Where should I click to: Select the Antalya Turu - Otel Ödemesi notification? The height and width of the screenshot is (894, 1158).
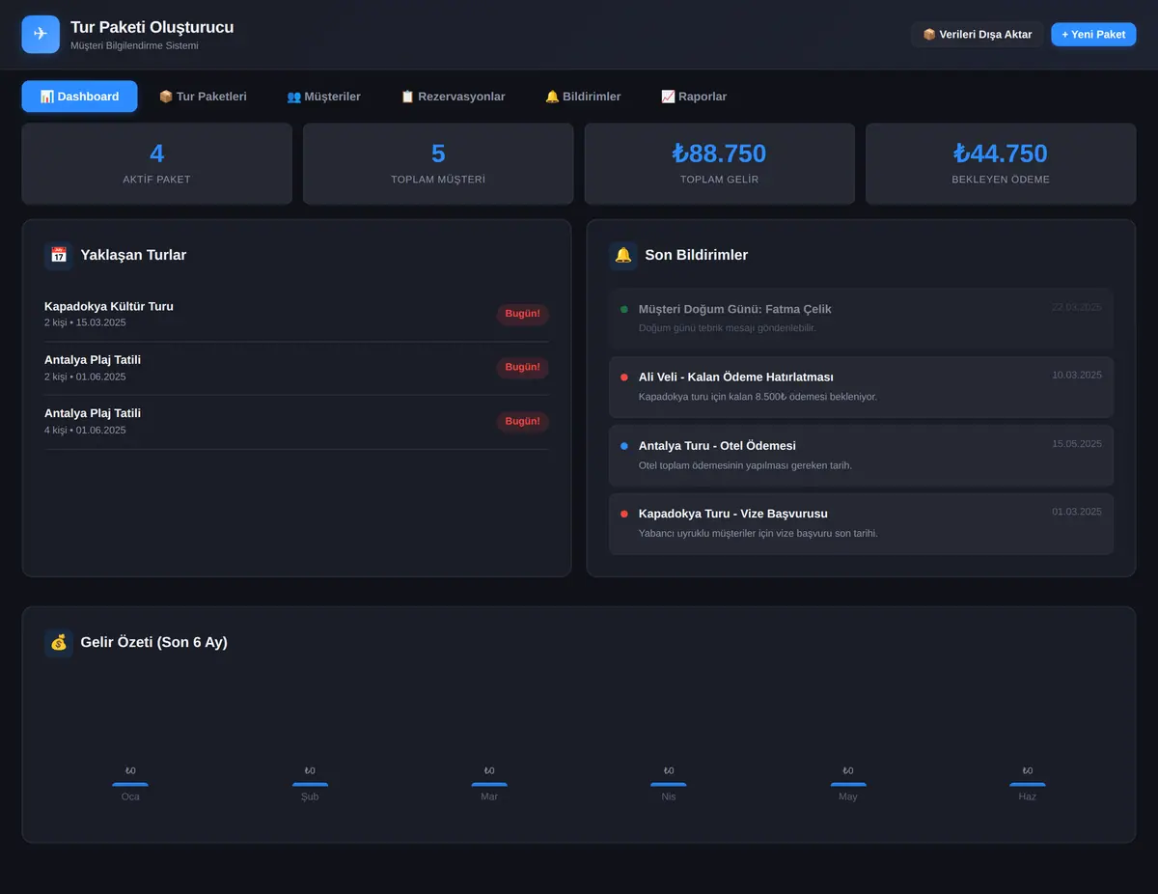tap(861, 456)
